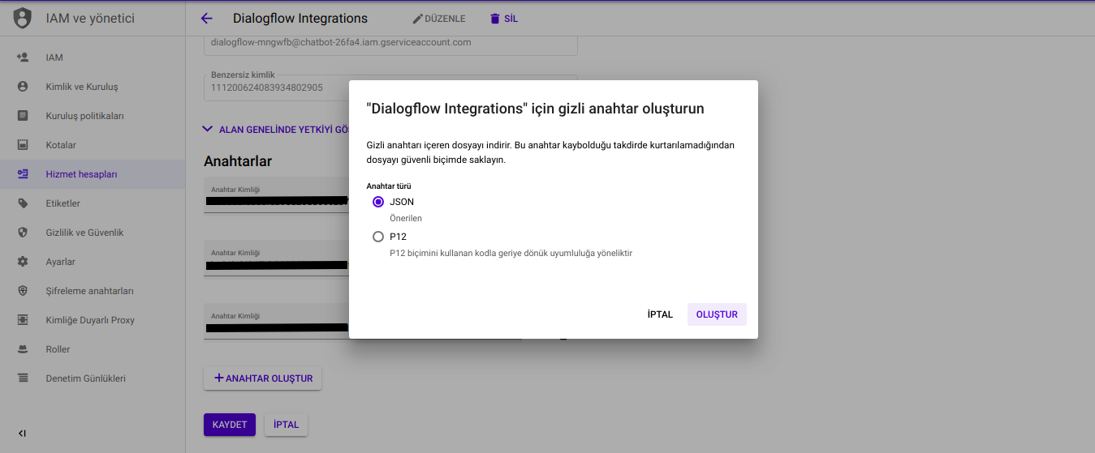Select the P12 key type radio button
The image size is (1095, 453).
pos(378,237)
